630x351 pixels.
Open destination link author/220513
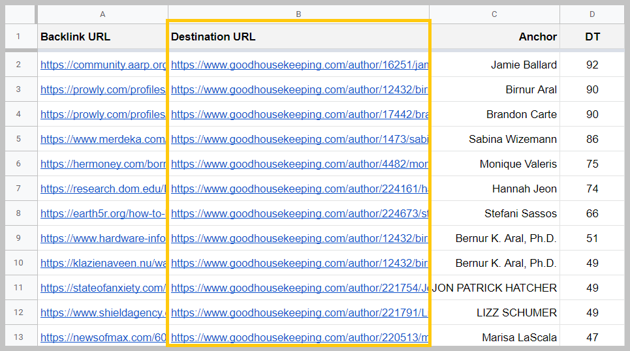click(300, 337)
